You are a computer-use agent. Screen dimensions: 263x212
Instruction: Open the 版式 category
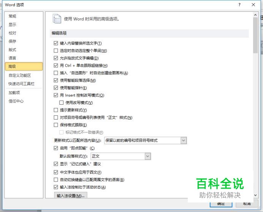13,50
